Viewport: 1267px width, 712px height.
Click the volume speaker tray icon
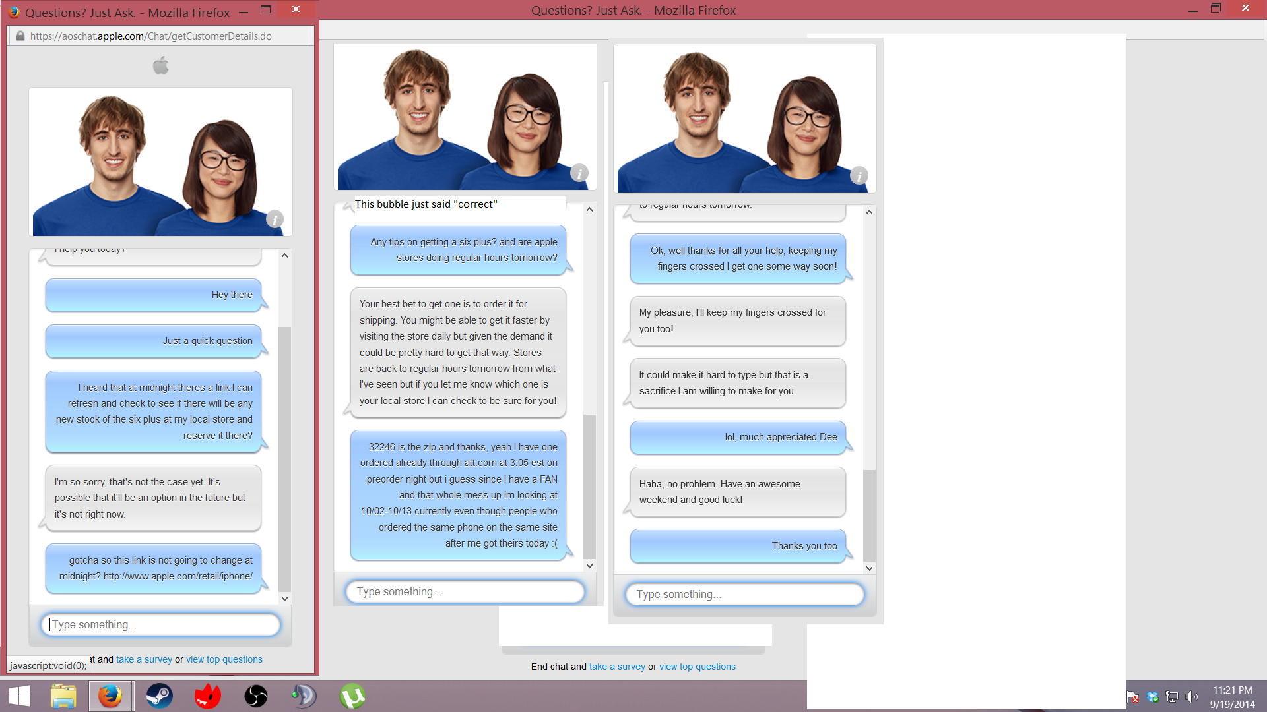[1191, 697]
